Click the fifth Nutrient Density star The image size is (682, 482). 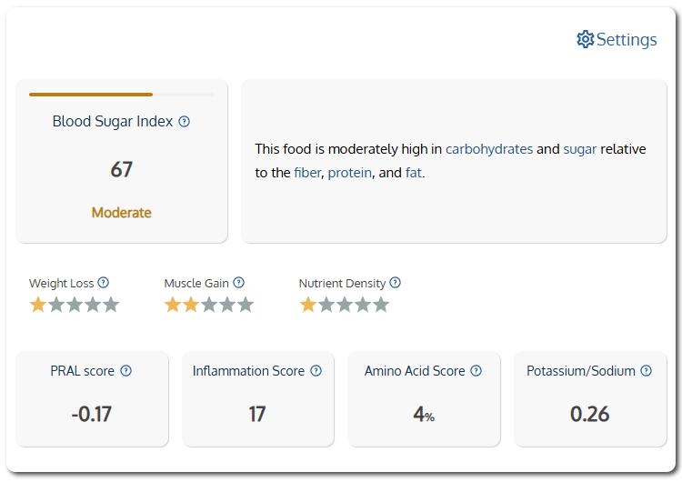point(381,305)
